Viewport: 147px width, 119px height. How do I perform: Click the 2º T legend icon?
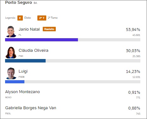click(x=42, y=18)
